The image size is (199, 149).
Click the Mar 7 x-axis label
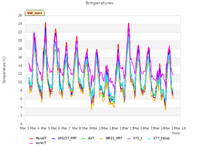tap(66, 128)
